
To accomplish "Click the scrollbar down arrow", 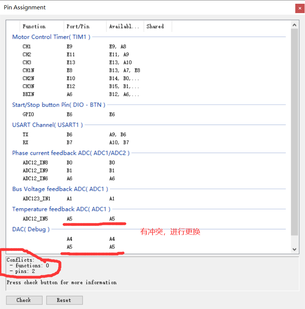I will pos(295,249).
